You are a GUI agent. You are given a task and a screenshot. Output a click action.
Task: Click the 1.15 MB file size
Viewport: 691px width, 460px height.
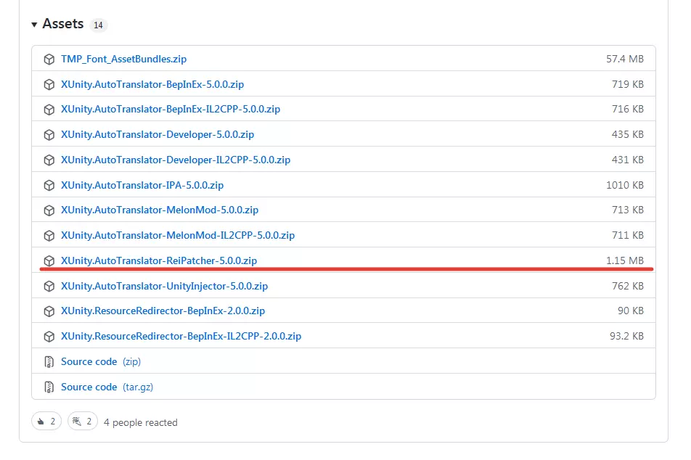pyautogui.click(x=625, y=260)
